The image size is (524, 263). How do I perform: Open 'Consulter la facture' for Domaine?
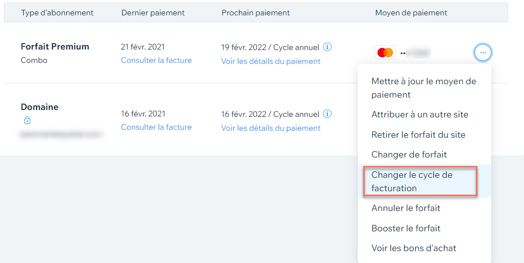tap(156, 127)
